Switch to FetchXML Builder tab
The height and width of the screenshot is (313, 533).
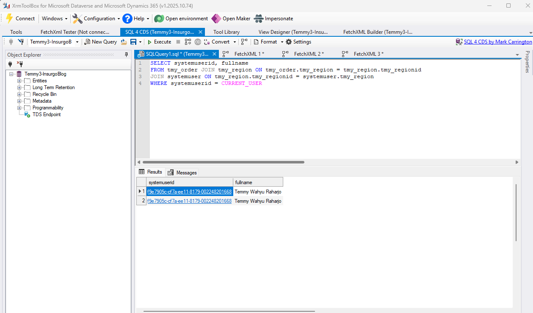point(378,32)
